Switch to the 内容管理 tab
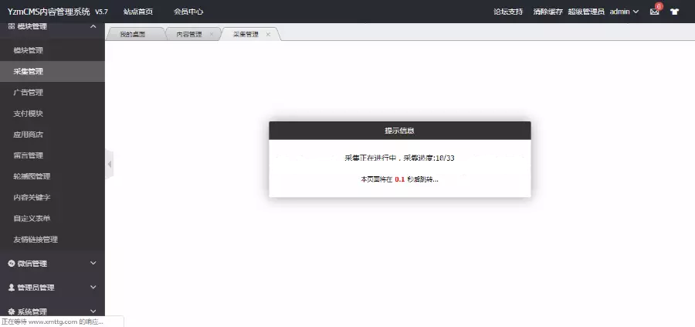The width and height of the screenshot is (695, 327). point(189,34)
